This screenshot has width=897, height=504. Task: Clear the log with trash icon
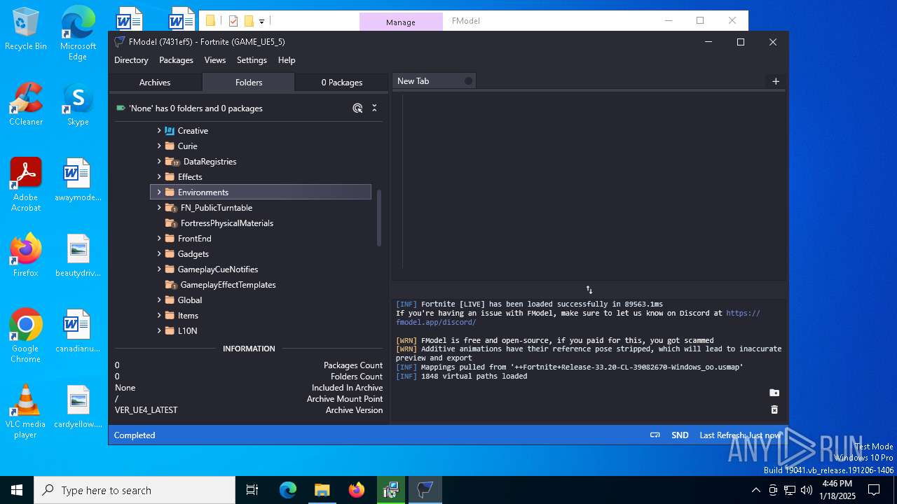774,409
